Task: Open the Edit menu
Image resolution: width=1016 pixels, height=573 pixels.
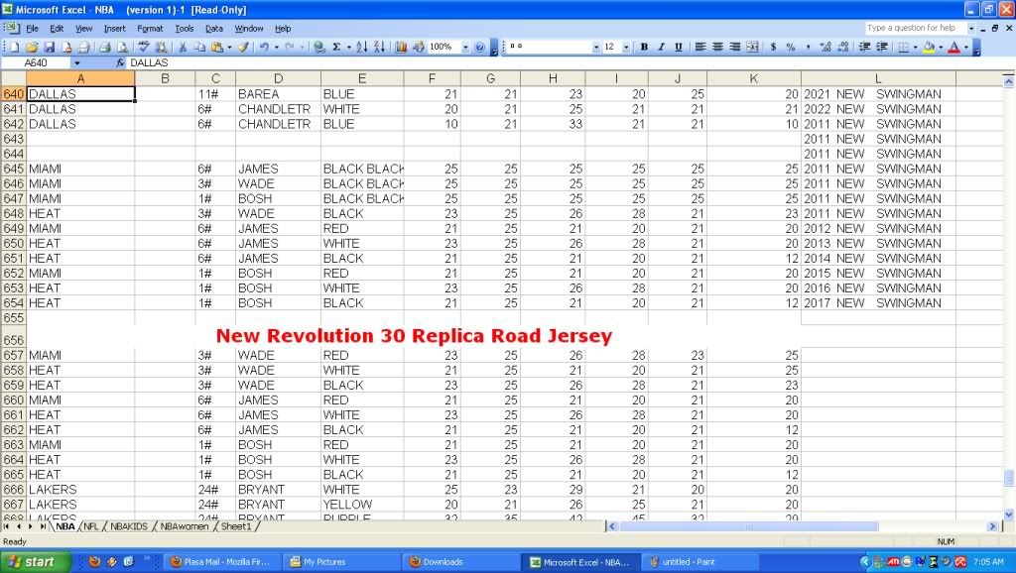Action: pyautogui.click(x=57, y=29)
